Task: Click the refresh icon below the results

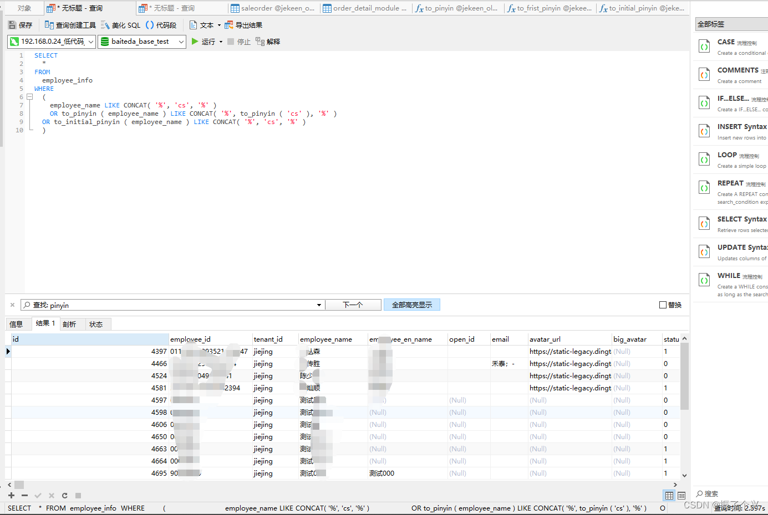Action: coord(64,496)
